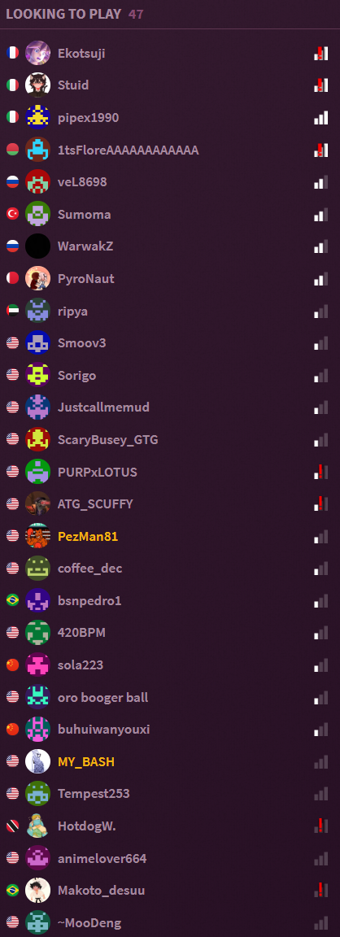This screenshot has width=340, height=937.
Task: Open PezMan81's highlighted player name
Action: coord(88,537)
